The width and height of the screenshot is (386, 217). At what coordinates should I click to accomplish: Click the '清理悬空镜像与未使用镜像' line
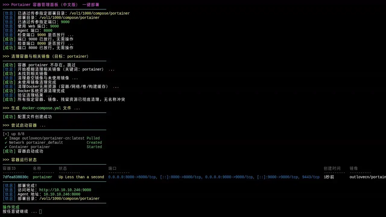[x=40, y=78]
